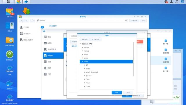186x105 pixels.
Task: Expand the music folder
Action: coord(83,55)
